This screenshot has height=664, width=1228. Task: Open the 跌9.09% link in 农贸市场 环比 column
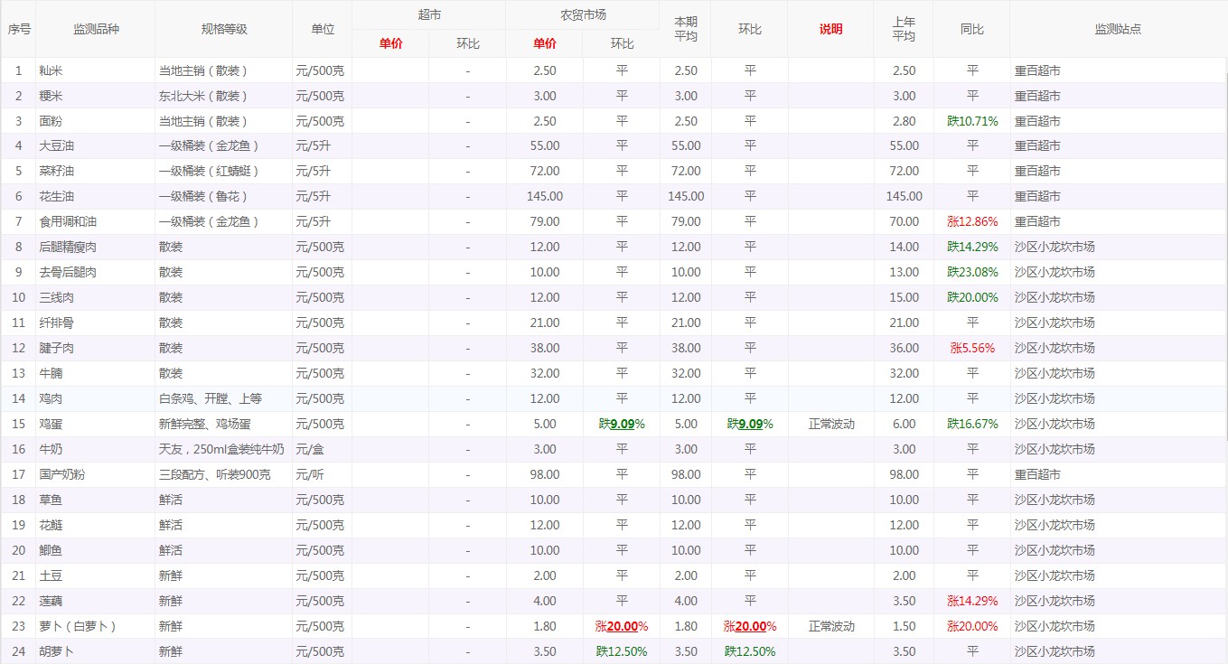(622, 424)
